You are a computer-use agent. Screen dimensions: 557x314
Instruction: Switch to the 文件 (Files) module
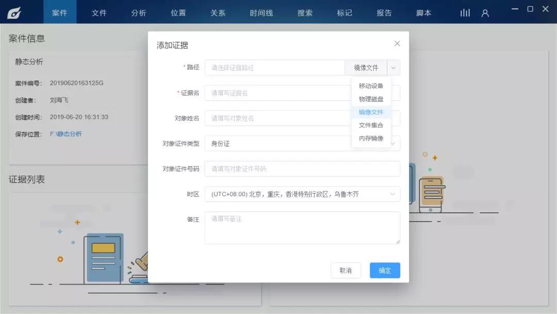(99, 12)
